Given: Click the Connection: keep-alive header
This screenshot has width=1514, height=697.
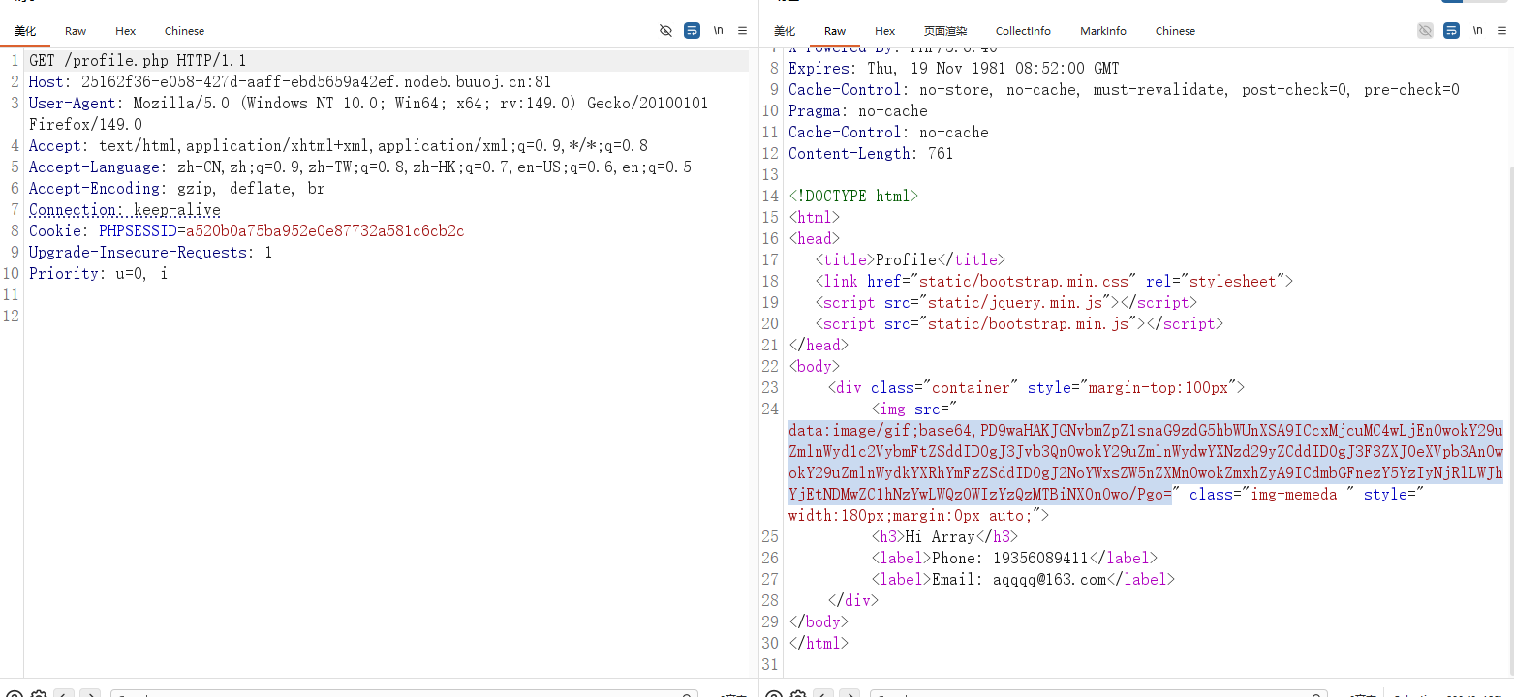Looking at the screenshot, I should pyautogui.click(x=124, y=210).
